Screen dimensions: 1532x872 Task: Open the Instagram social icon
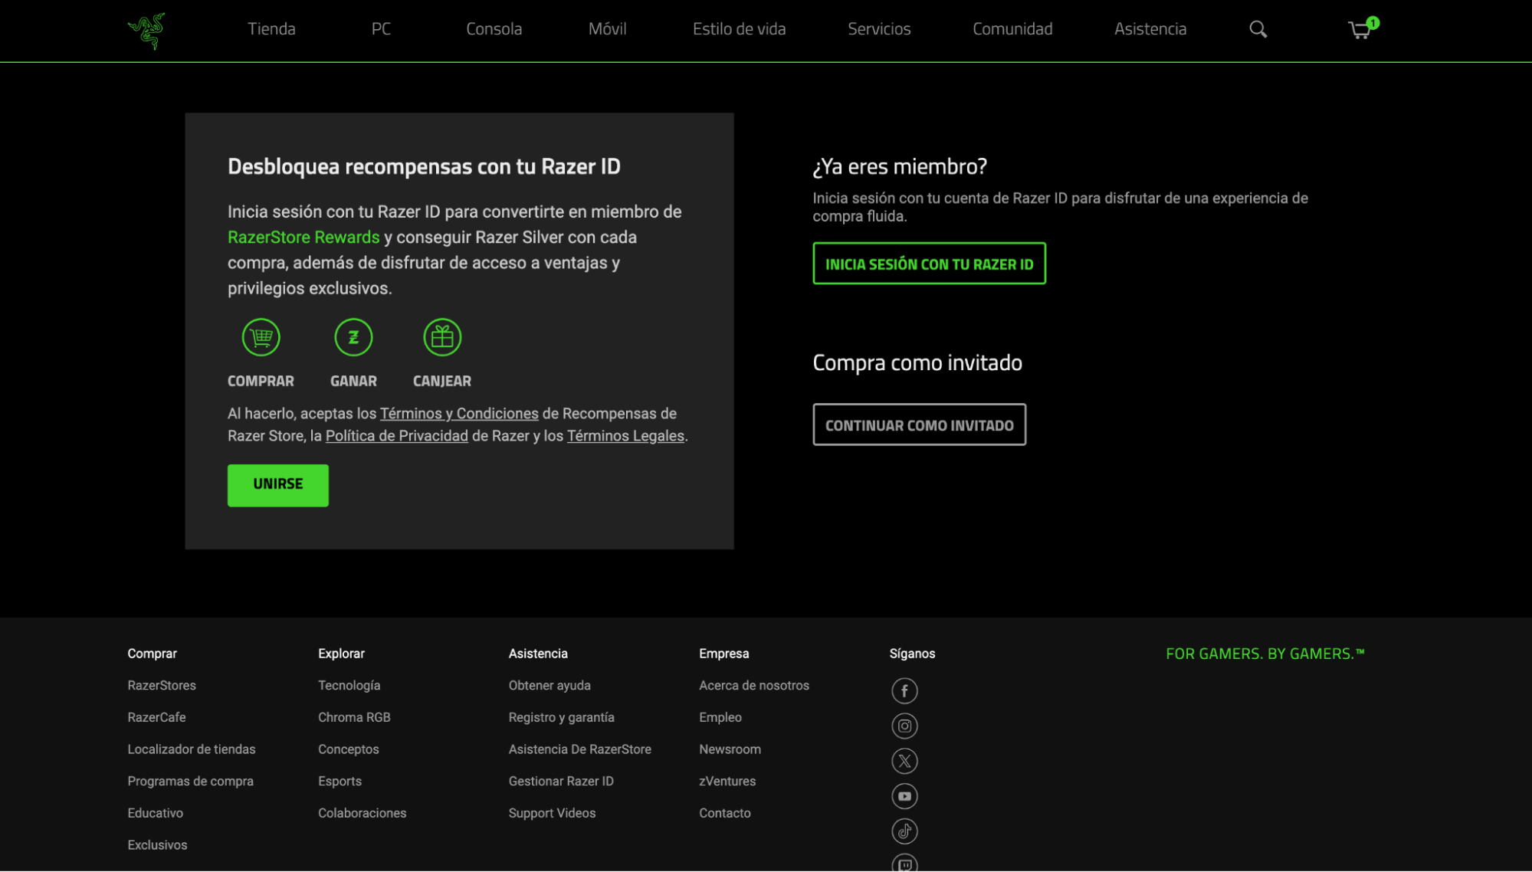coord(904,726)
